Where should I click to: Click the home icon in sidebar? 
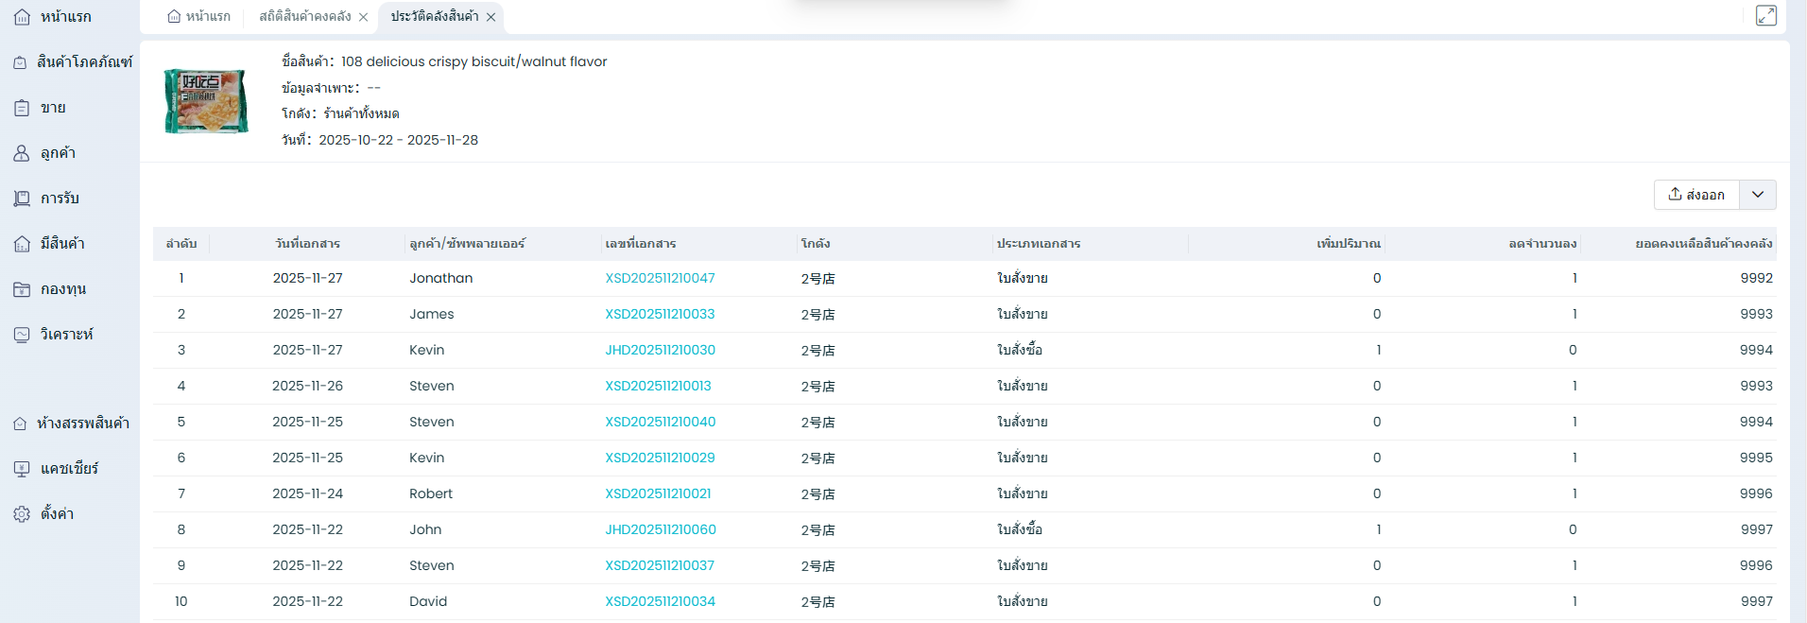point(22,17)
